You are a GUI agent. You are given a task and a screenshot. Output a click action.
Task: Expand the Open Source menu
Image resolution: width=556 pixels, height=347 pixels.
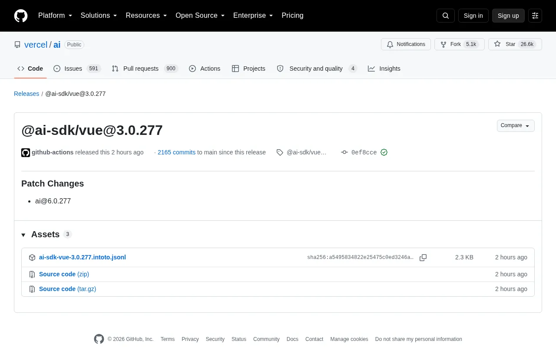(x=200, y=16)
